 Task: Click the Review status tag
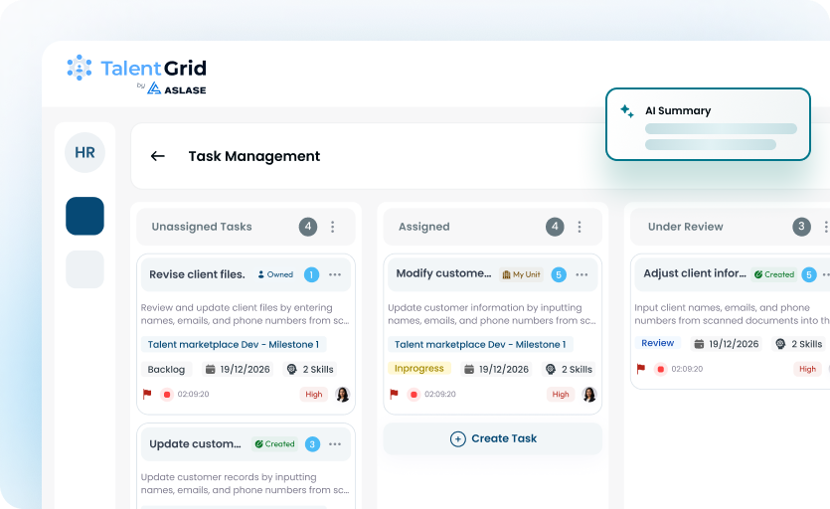657,343
